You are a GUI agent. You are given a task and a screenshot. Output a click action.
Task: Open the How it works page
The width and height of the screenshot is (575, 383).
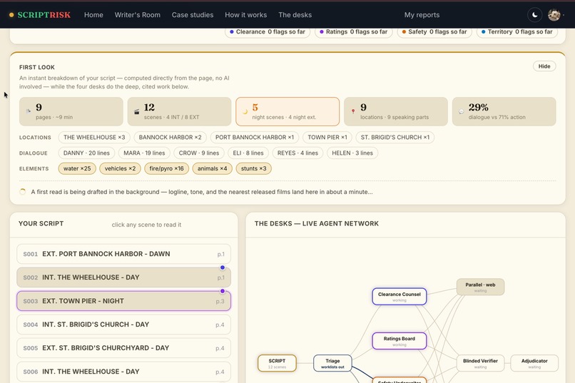(x=245, y=15)
